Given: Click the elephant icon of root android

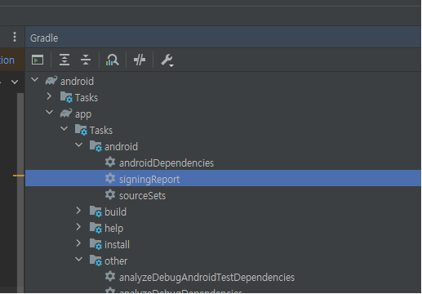Looking at the screenshot, I should (x=51, y=80).
